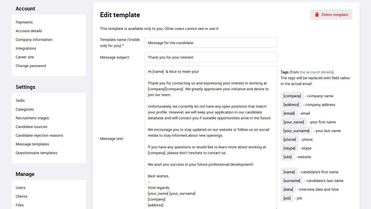Insert the [job] tag
371x209 pixels.
coord(287,198)
